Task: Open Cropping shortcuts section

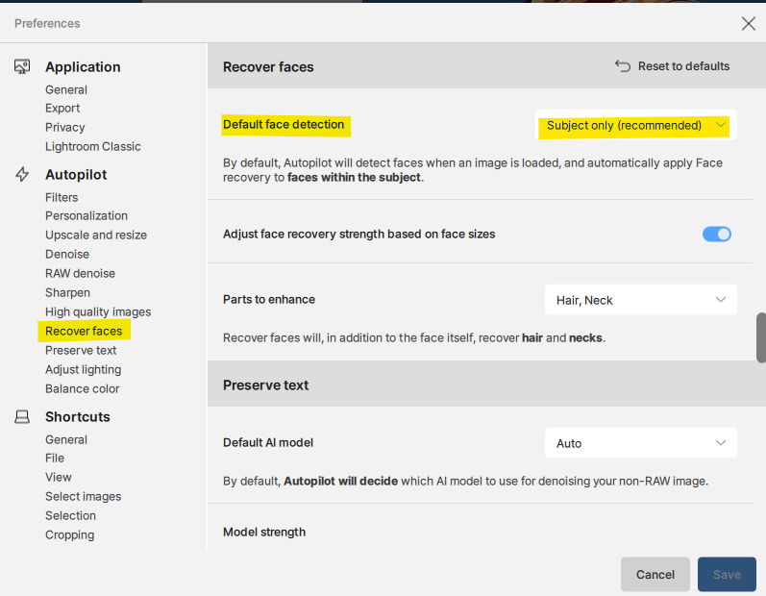Action: 69,534
